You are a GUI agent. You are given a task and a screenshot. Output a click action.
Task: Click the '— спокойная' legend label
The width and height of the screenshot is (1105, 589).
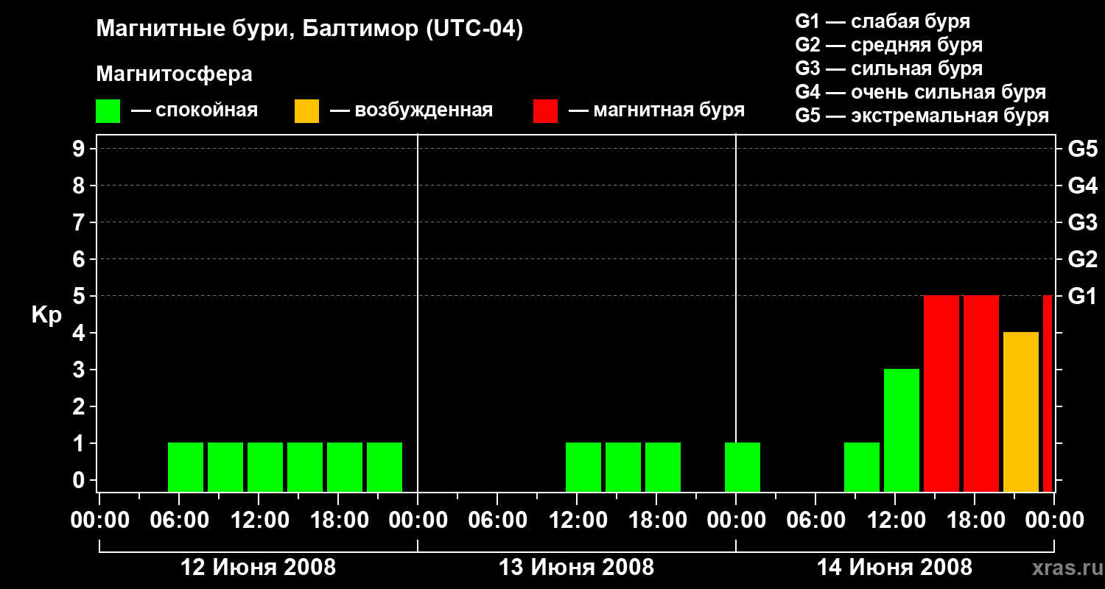click(x=194, y=110)
